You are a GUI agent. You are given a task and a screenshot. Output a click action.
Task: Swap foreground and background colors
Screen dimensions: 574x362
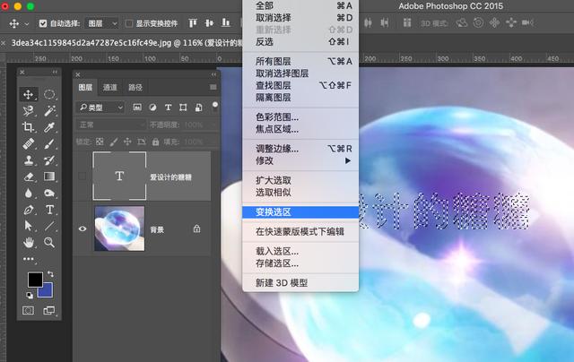(50, 273)
